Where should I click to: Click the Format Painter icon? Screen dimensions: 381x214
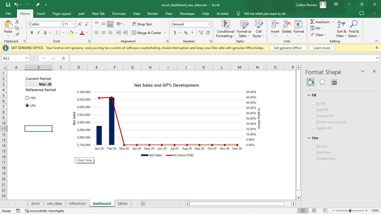point(17,34)
